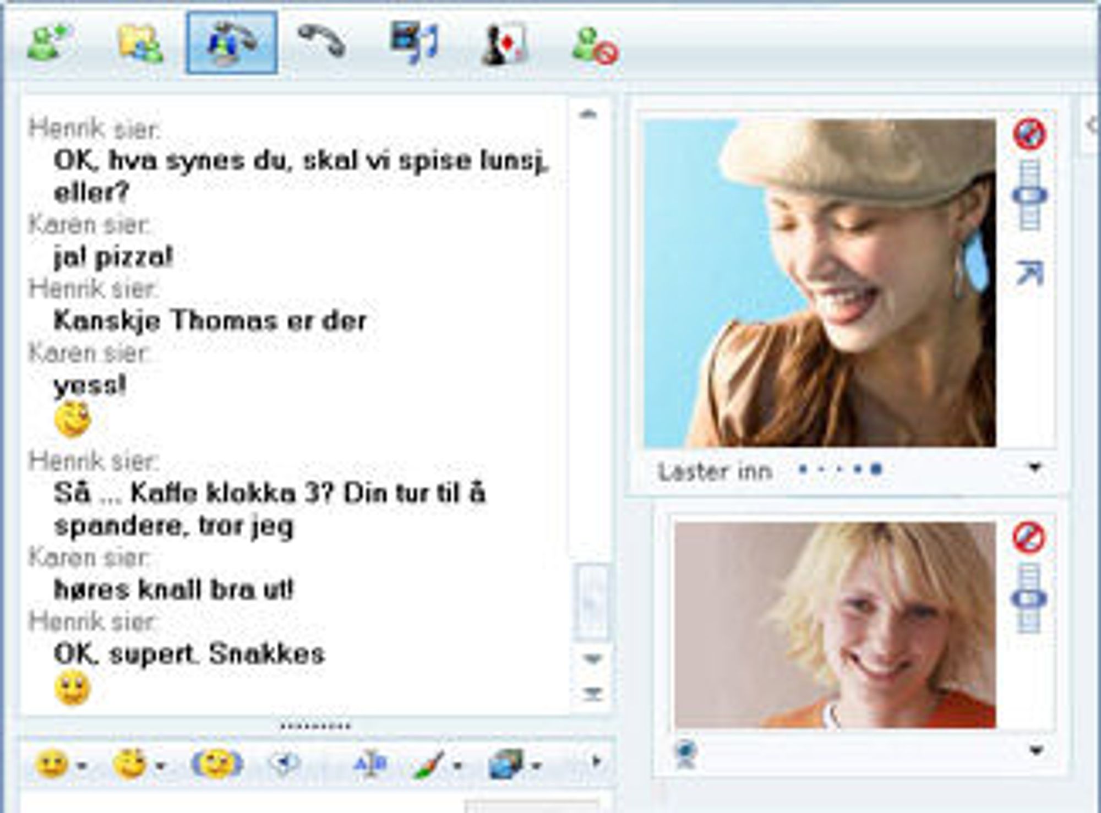Click the message "Kanskje Thomas er der"
Viewport: 1101px width, 813px height.
pyautogui.click(x=210, y=321)
